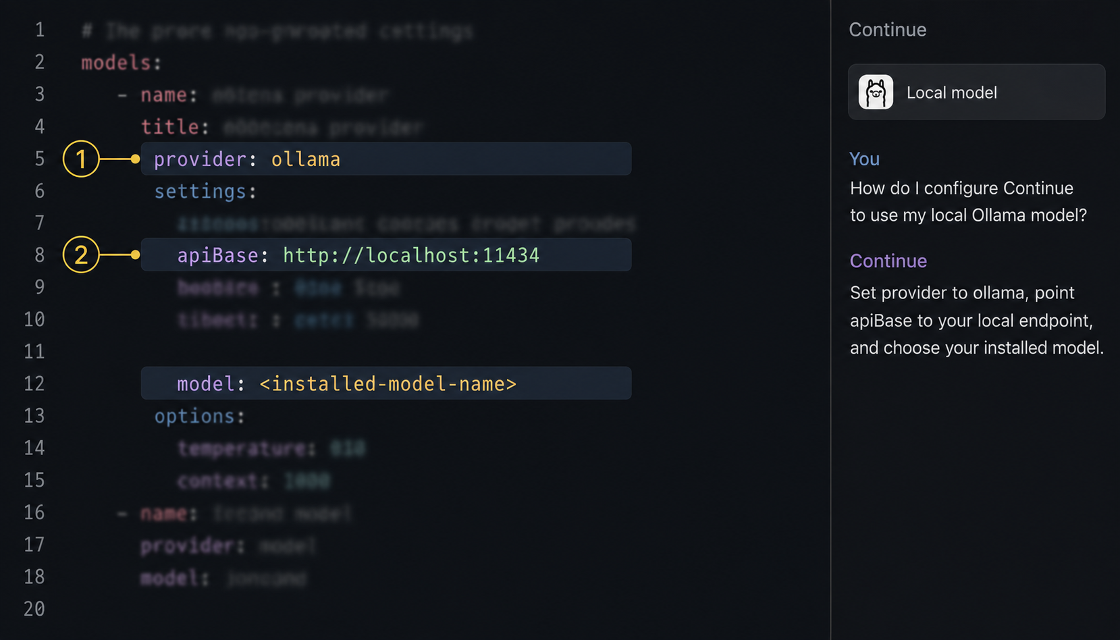Click the 'provider: ollama' line
Screen dimensions: 1120x640
point(386,159)
